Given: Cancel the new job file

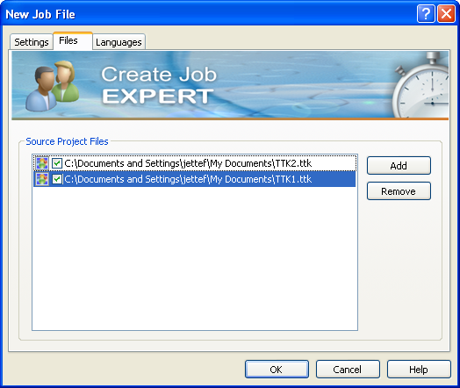Looking at the screenshot, I should pyautogui.click(x=348, y=370).
